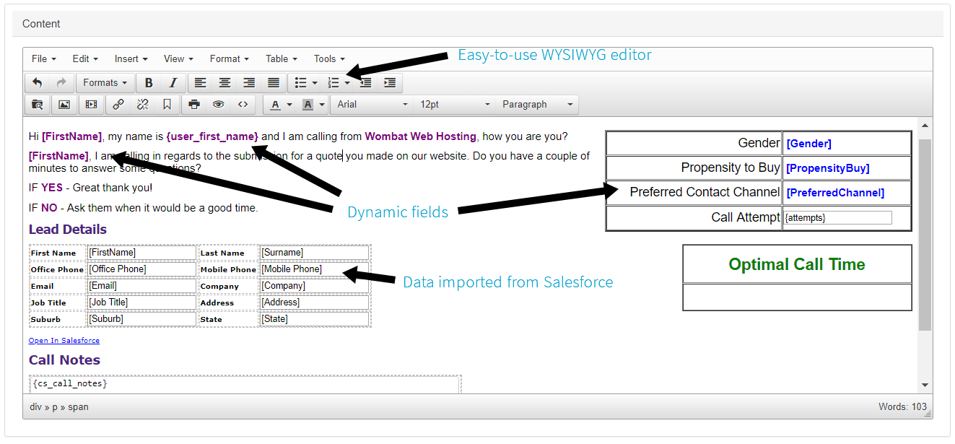Click the [Gender] dynamic field
The width and height of the screenshot is (955, 444).
pyautogui.click(x=808, y=144)
